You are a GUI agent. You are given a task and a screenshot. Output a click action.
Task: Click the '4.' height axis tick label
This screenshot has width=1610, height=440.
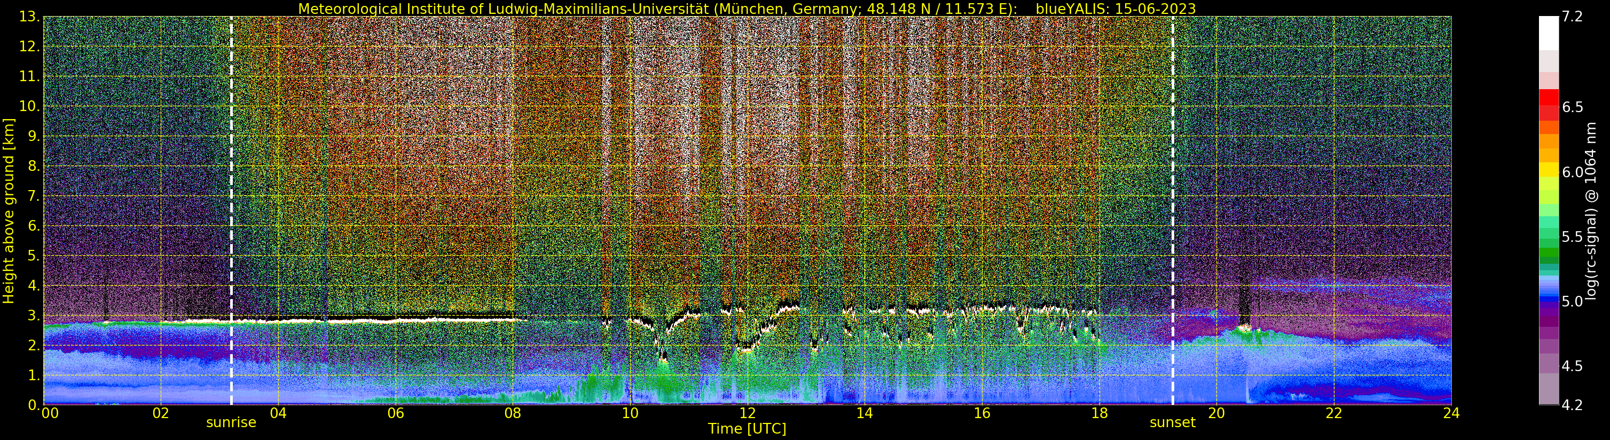click(34, 286)
